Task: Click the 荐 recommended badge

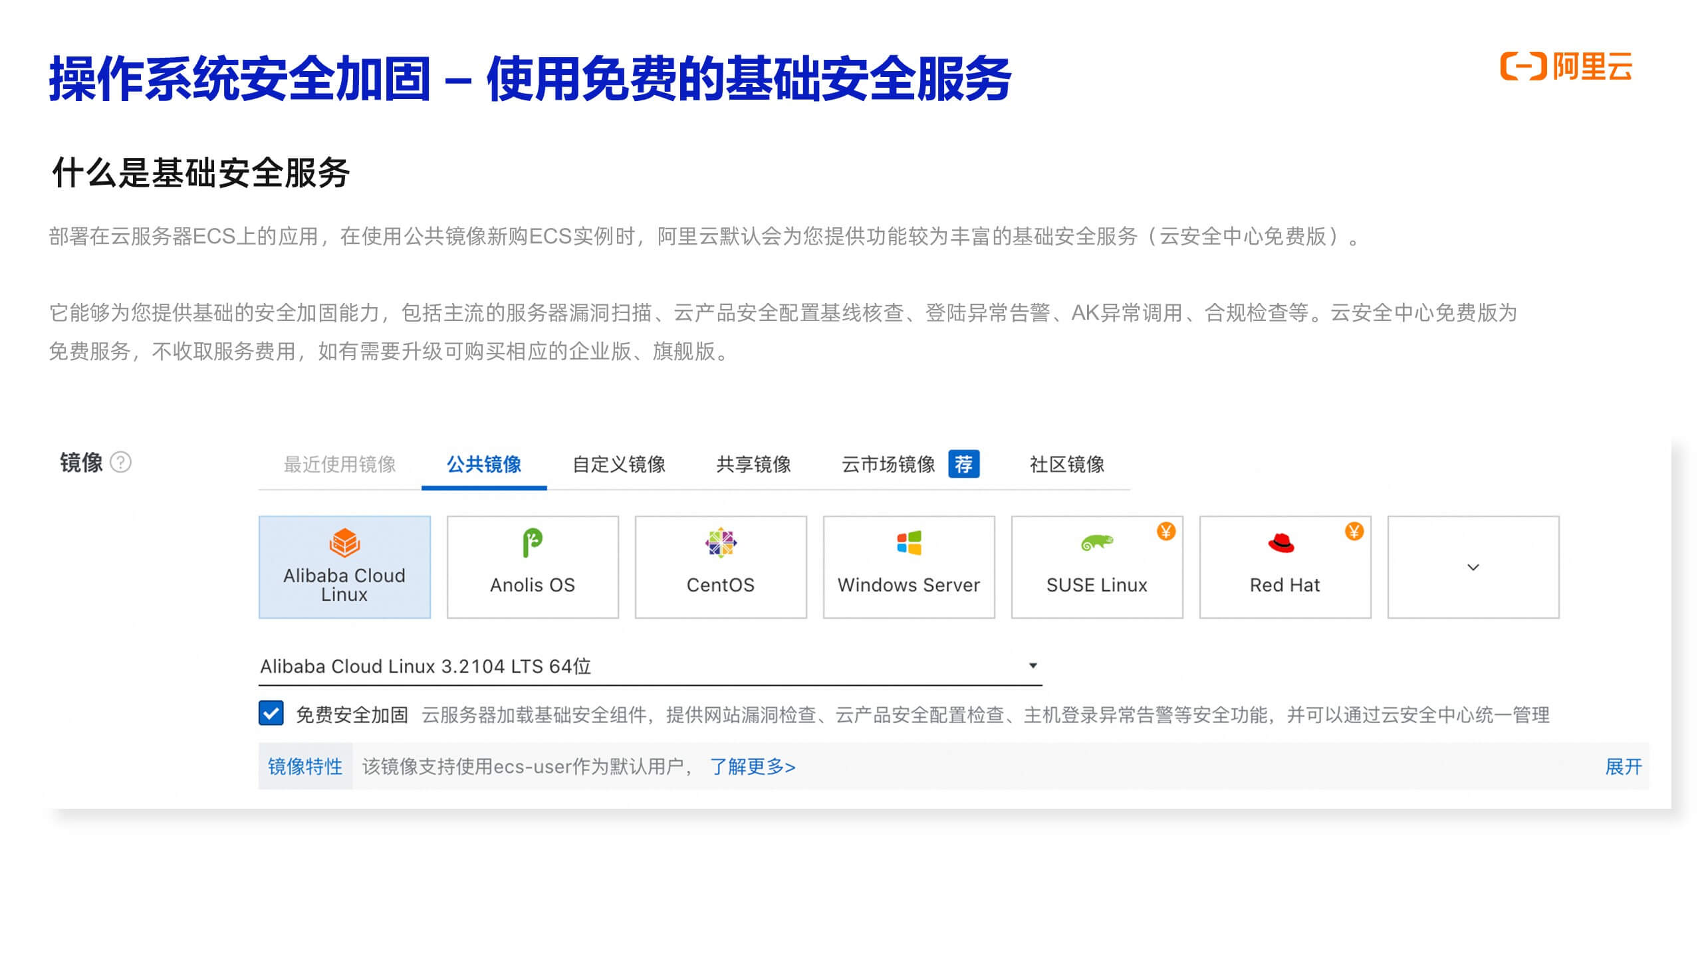Action: click(963, 464)
